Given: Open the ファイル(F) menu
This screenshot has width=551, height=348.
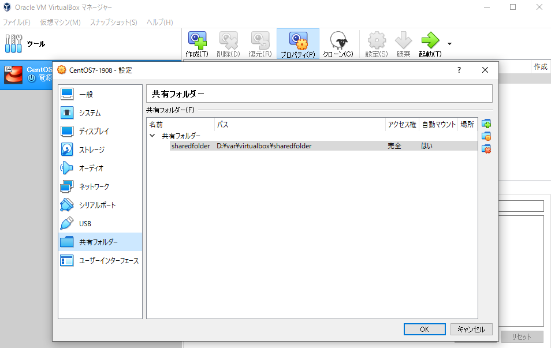Looking at the screenshot, I should (x=17, y=22).
